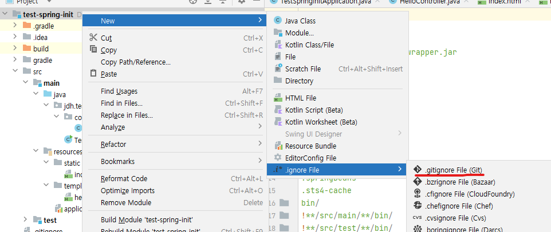Viewport: 551px width, 232px height.
Task: Click the !**/src/main/**/bin/ line
Action: (347, 215)
